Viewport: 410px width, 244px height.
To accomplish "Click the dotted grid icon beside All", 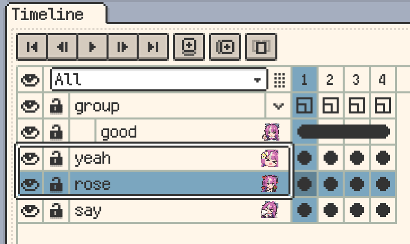I will [x=279, y=80].
